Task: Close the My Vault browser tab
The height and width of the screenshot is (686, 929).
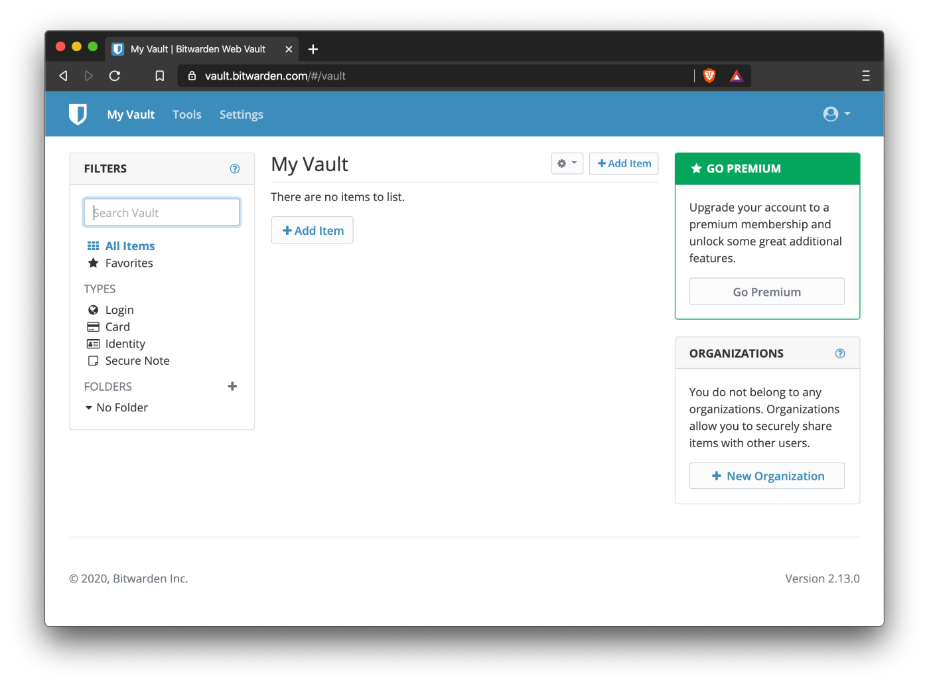Action: (x=289, y=49)
